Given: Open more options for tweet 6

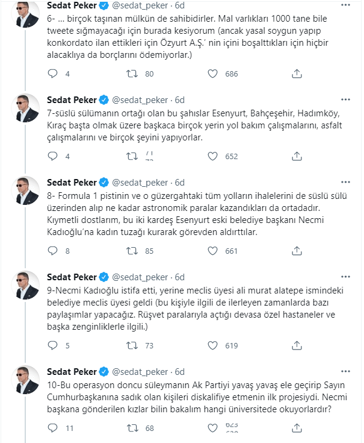Looking at the screenshot, I should (x=345, y=5).
